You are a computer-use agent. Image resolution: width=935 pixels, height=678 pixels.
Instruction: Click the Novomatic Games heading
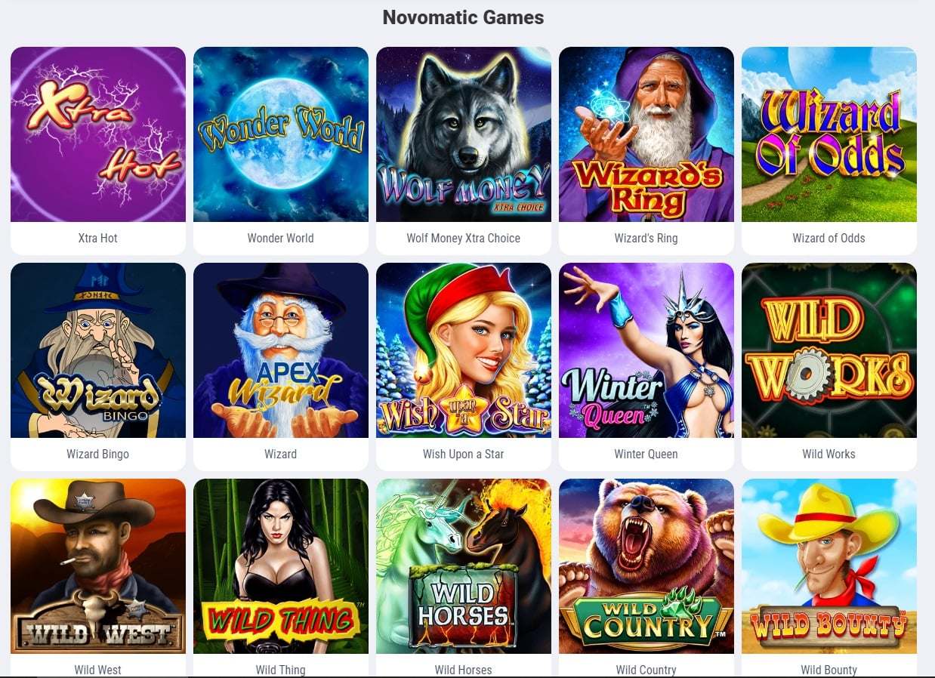coord(463,17)
